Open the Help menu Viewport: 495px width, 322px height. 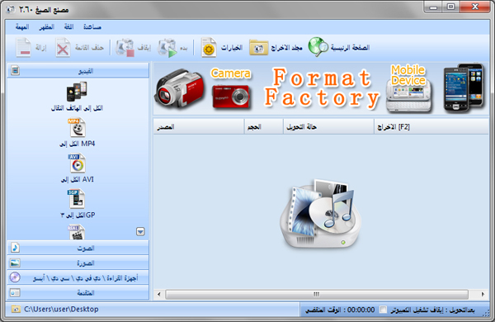(92, 27)
